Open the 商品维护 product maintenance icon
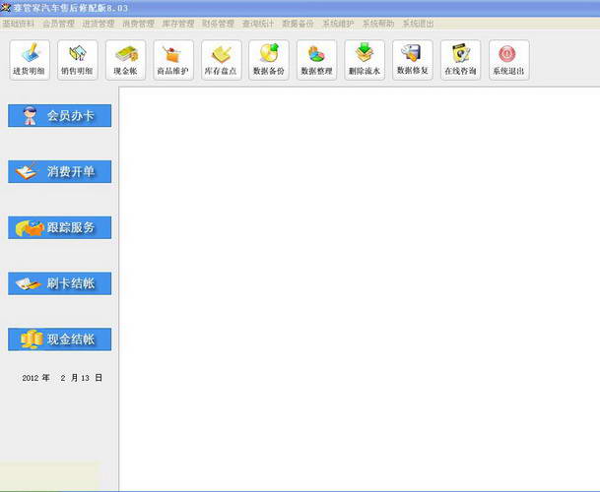The image size is (600, 492). coord(173,60)
